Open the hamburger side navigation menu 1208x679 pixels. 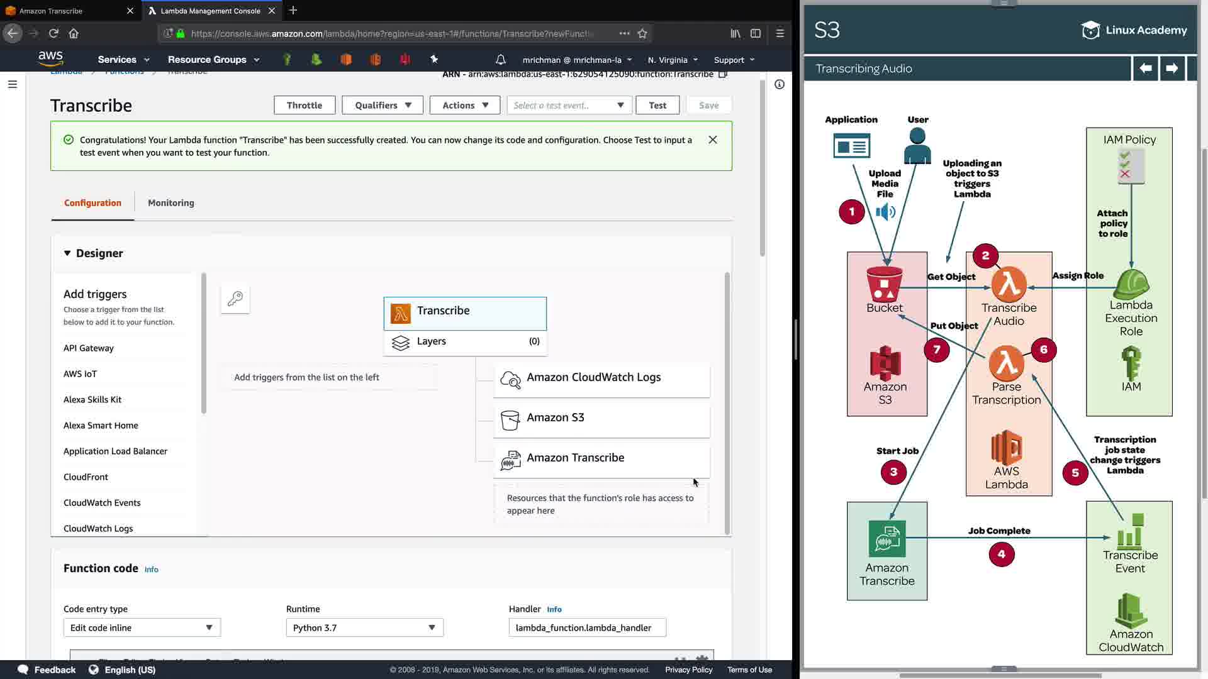(x=12, y=84)
